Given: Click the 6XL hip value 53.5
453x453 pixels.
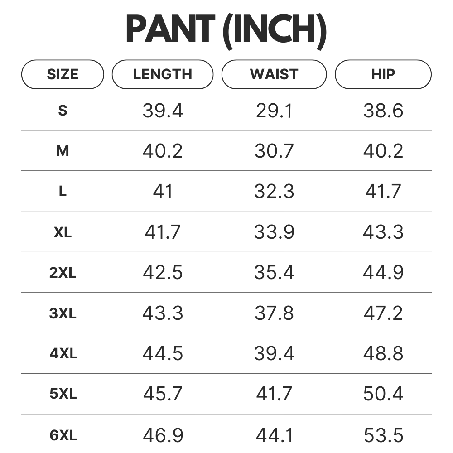Looking at the screenshot, I should [x=383, y=436].
